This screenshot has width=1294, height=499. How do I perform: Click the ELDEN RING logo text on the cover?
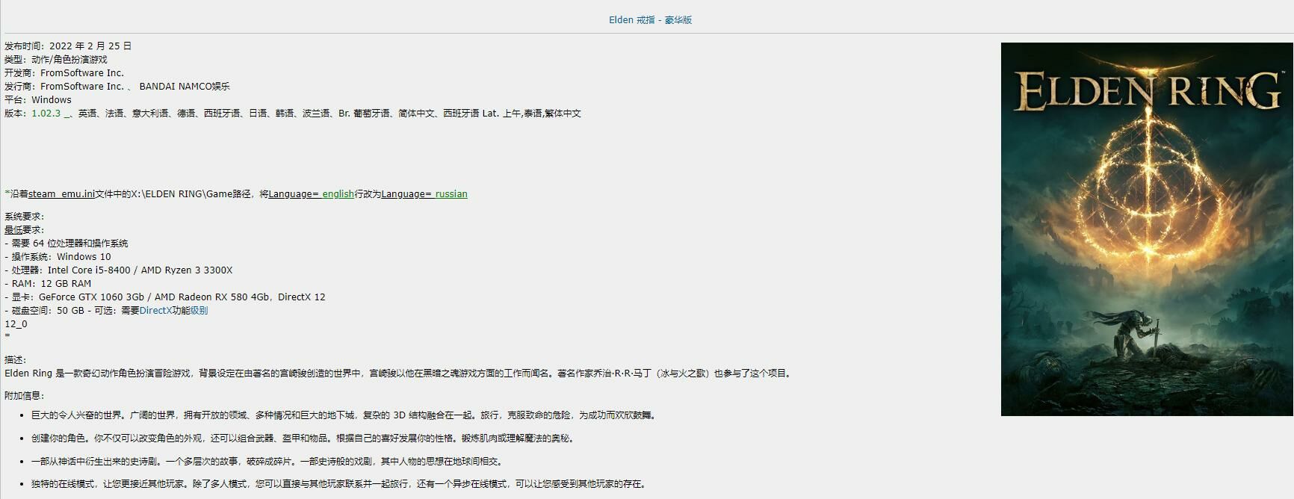[1146, 92]
